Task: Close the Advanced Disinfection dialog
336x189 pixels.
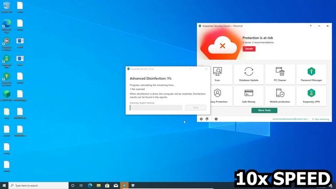Action: pos(206,69)
